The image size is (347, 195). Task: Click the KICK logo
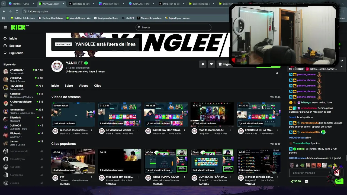pos(20,27)
